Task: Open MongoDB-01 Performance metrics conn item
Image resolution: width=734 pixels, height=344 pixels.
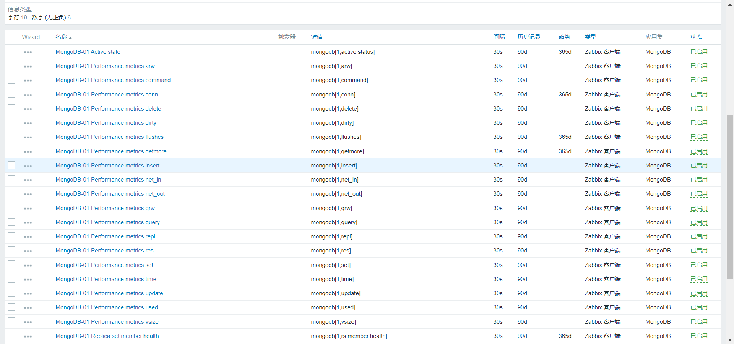Action: point(107,95)
